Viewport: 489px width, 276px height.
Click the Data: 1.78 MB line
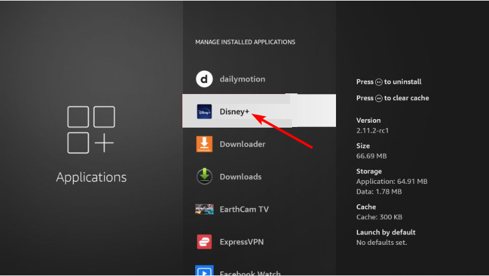pos(379,192)
